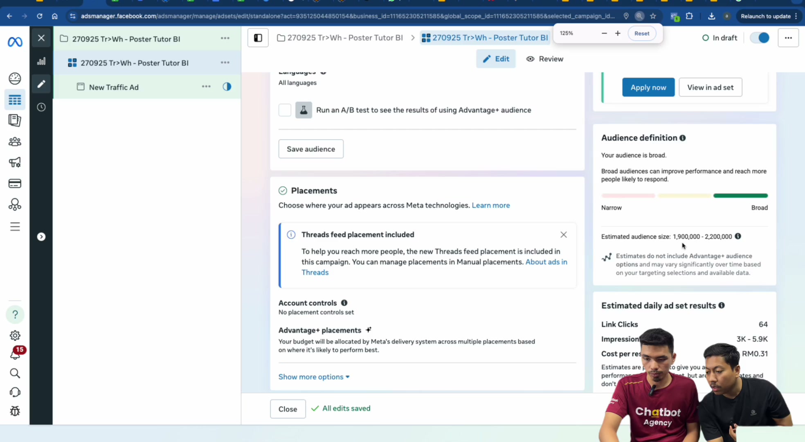This screenshot has width=805, height=442.
Task: Open performance charts bar icon
Action: (x=41, y=61)
